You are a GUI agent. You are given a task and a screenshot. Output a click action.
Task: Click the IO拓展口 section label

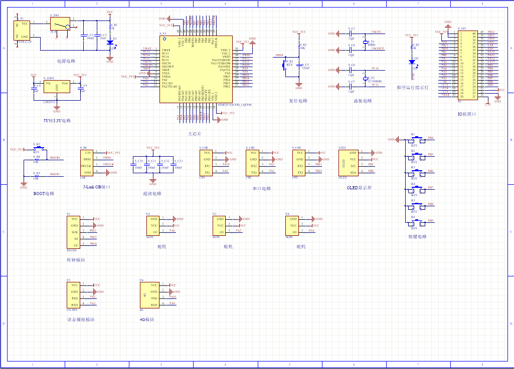(x=466, y=114)
